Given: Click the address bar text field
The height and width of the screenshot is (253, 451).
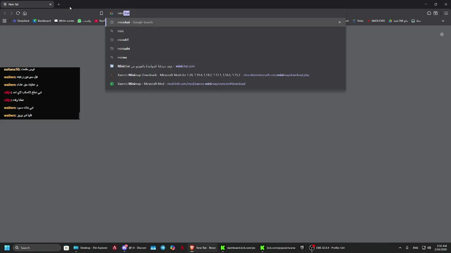Looking at the screenshot, I should pos(225,13).
